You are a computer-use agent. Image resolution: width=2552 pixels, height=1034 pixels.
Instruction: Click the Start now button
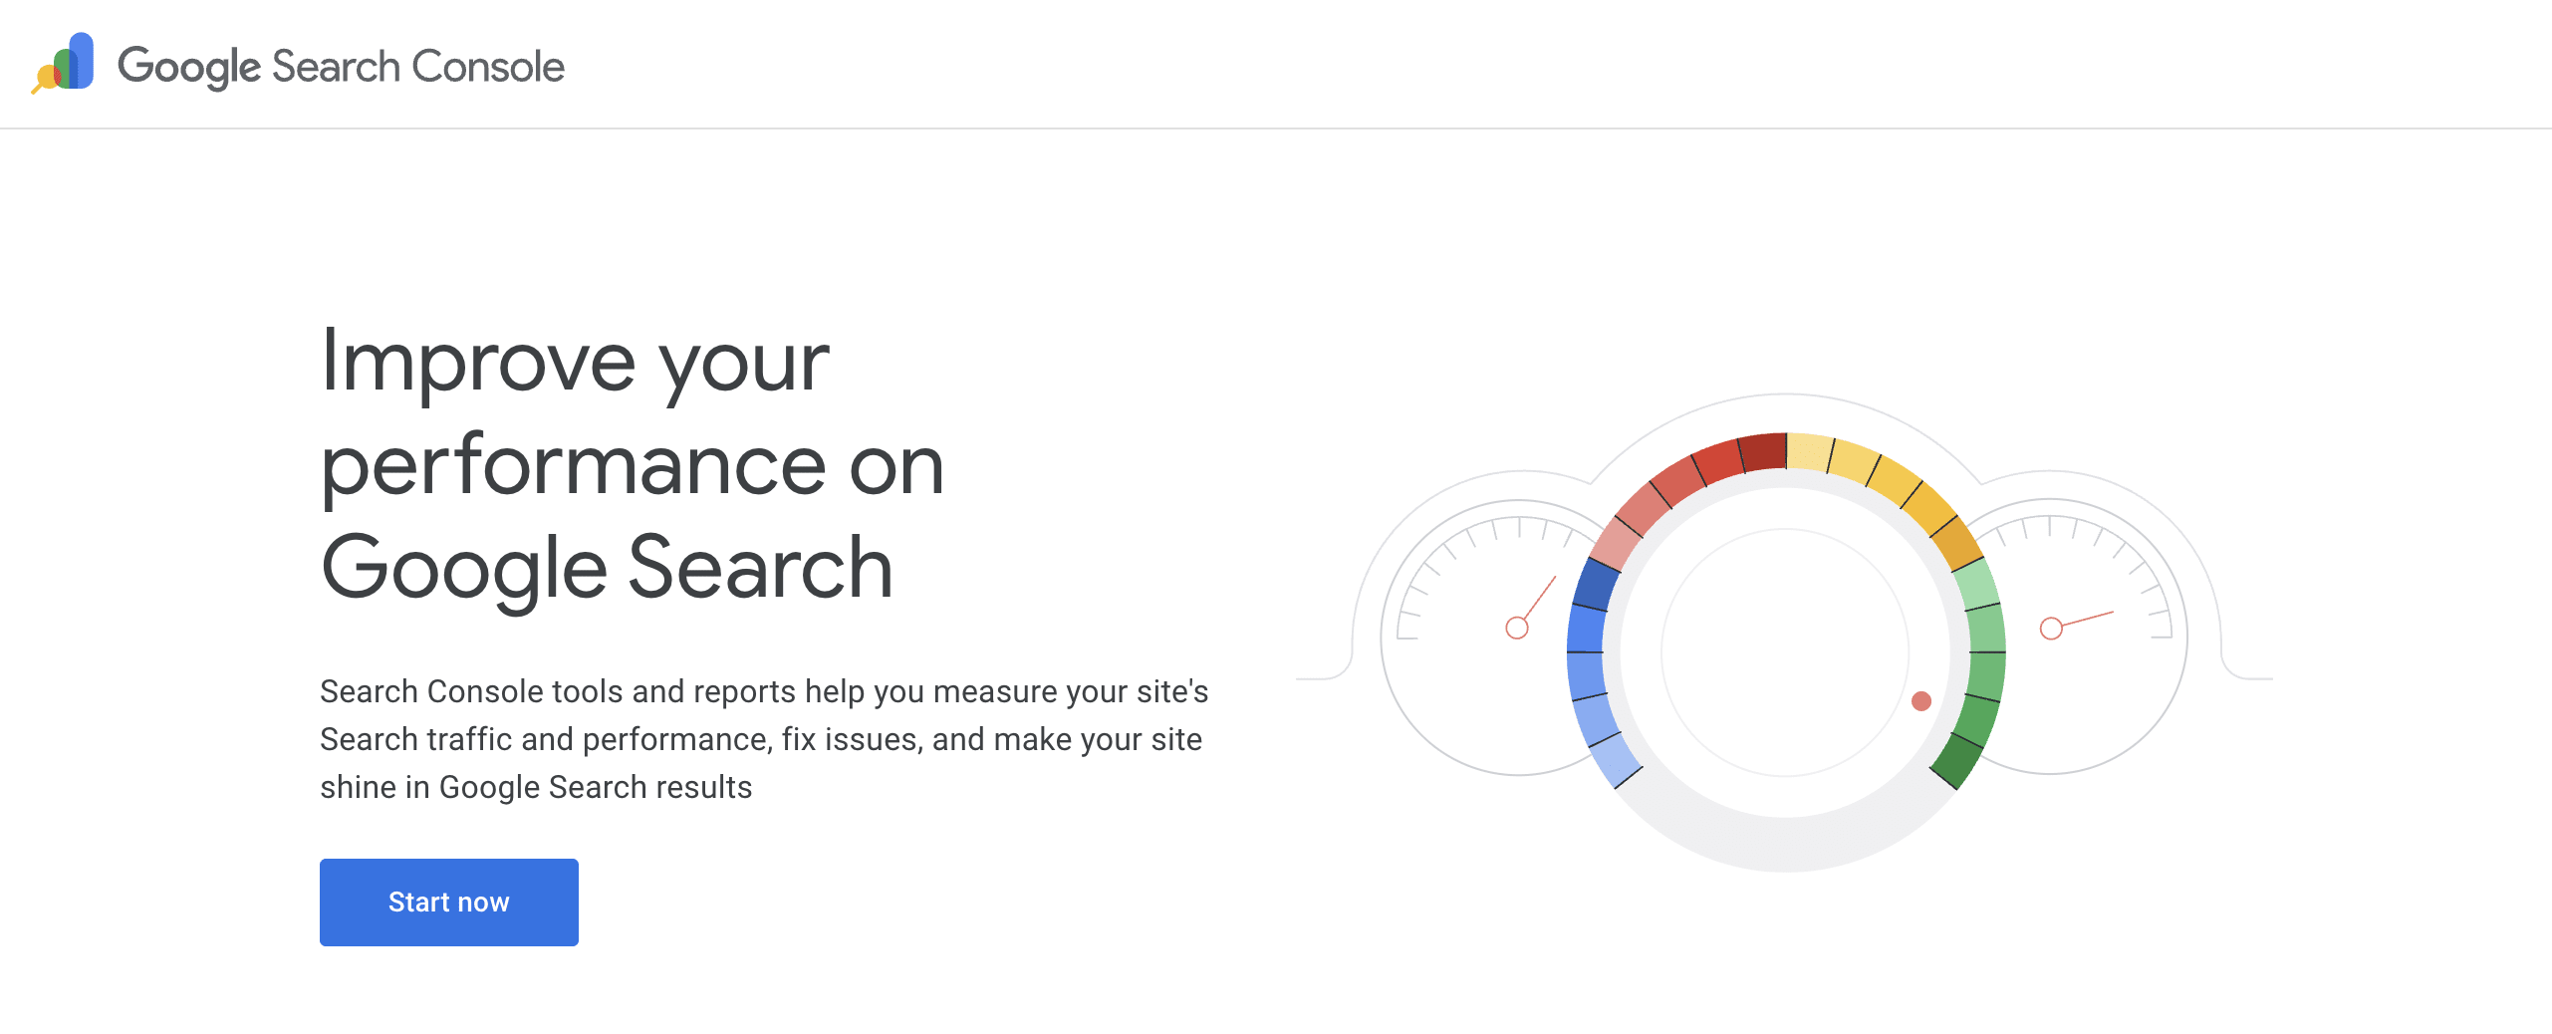(x=448, y=902)
